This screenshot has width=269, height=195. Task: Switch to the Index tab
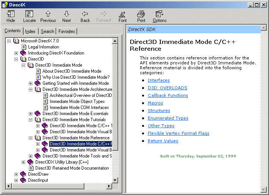30,31
